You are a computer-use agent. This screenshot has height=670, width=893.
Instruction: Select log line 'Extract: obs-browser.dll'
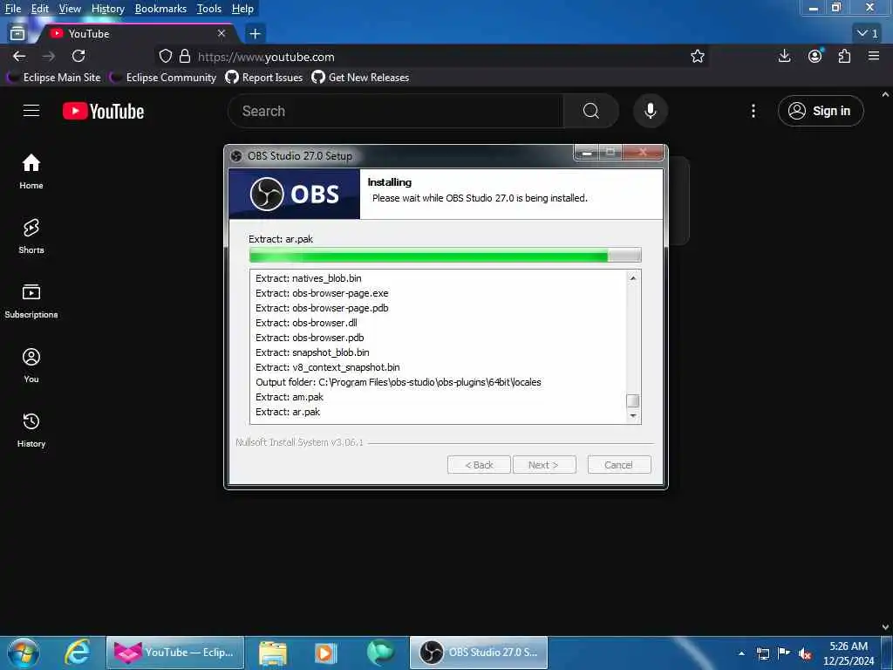[306, 323]
